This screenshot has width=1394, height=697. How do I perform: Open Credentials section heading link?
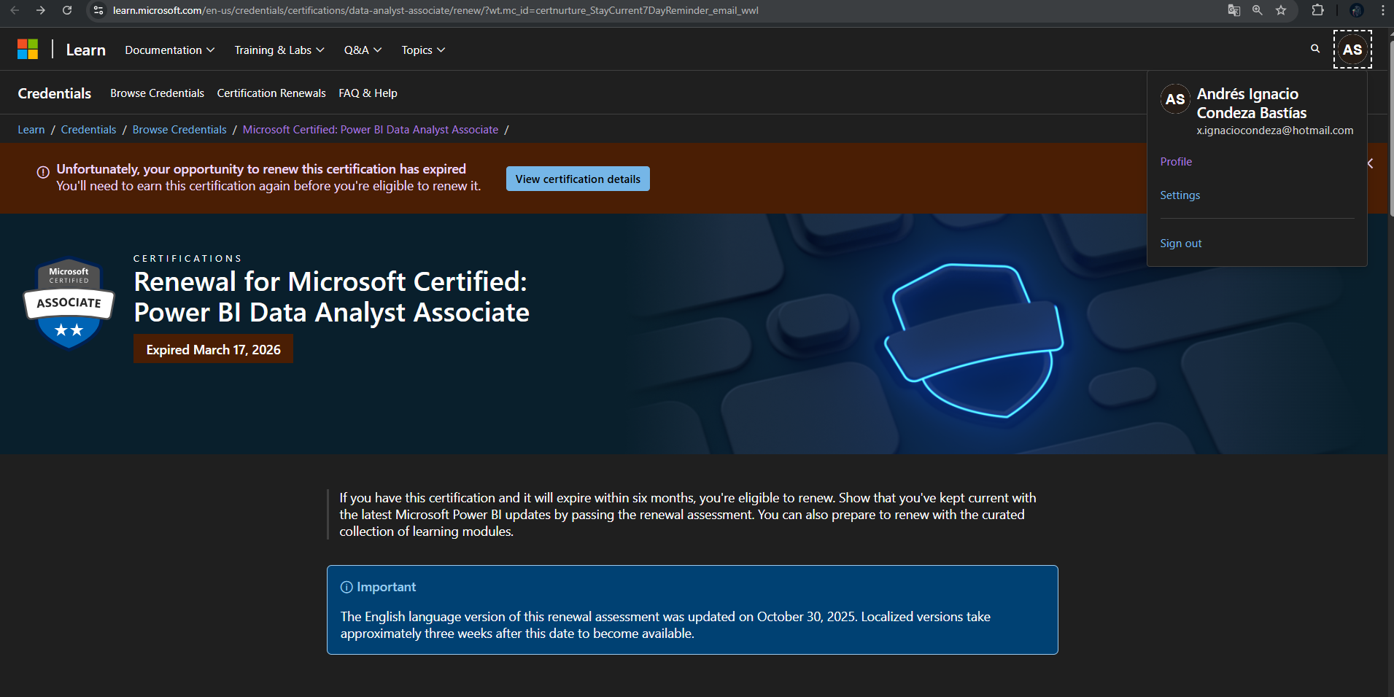(55, 93)
